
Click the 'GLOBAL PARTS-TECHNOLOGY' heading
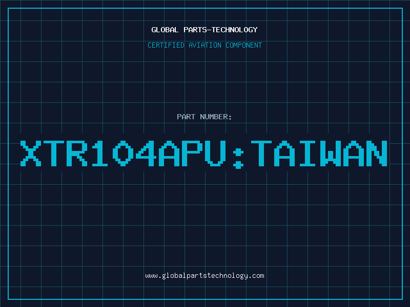click(x=204, y=30)
